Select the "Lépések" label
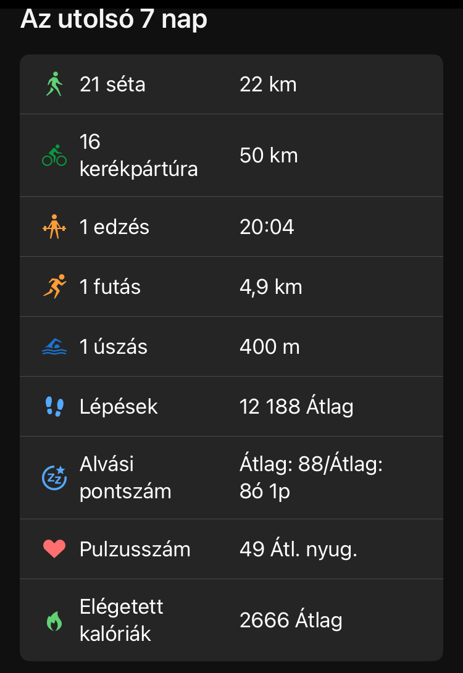This screenshot has height=673, width=463. (119, 407)
